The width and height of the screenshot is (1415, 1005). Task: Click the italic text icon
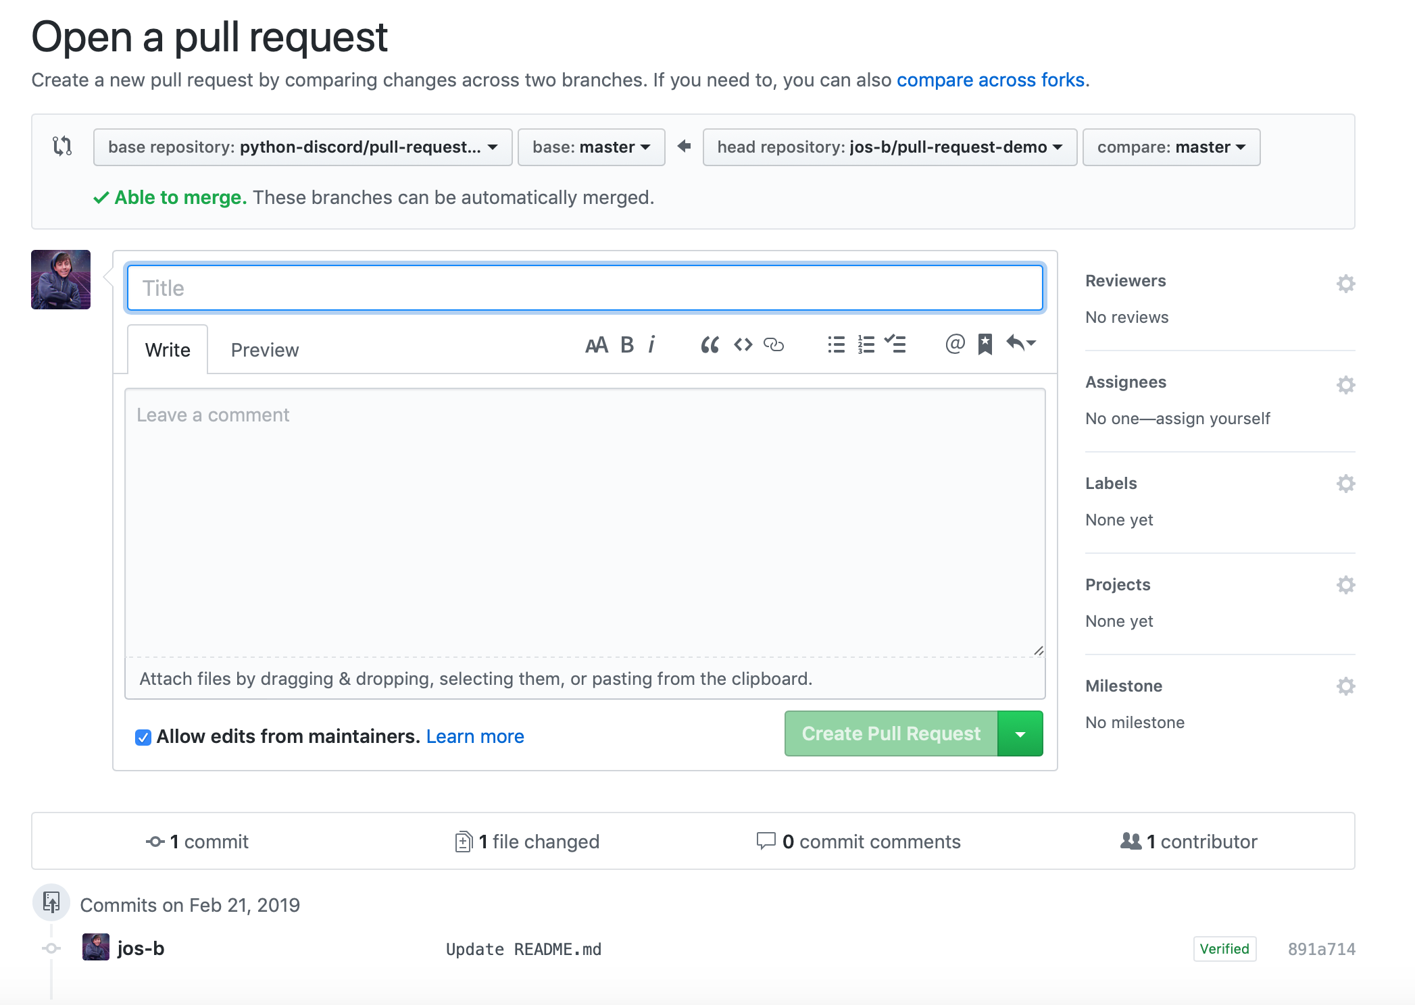pos(652,345)
